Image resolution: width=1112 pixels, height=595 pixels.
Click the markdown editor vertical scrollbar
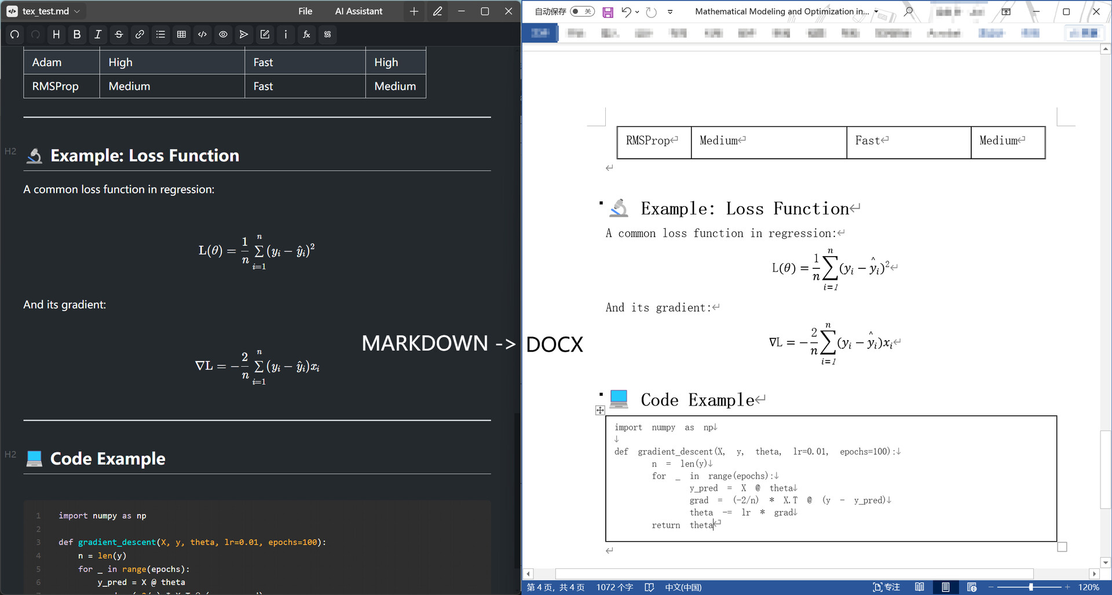pyautogui.click(x=517, y=490)
